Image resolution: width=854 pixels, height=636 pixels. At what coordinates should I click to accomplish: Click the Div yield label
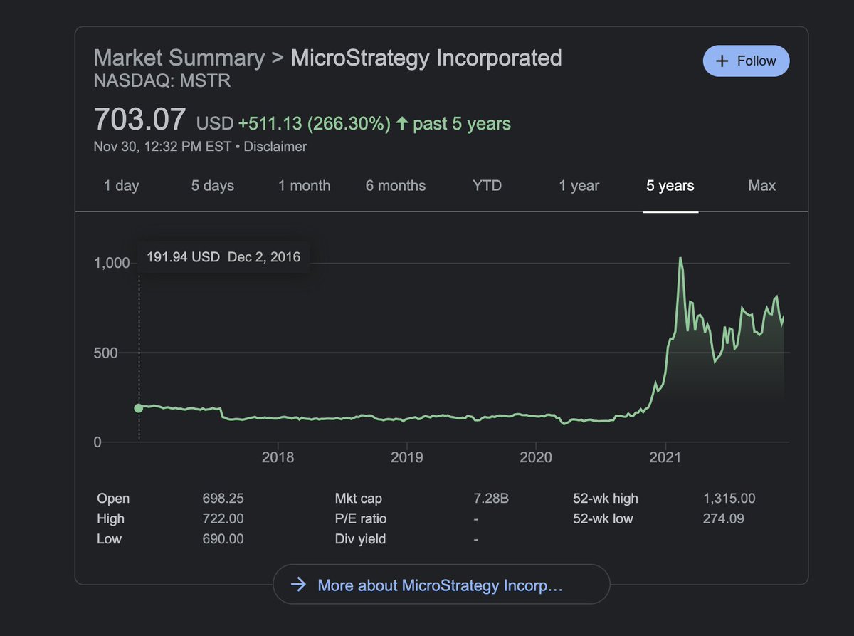(360, 539)
